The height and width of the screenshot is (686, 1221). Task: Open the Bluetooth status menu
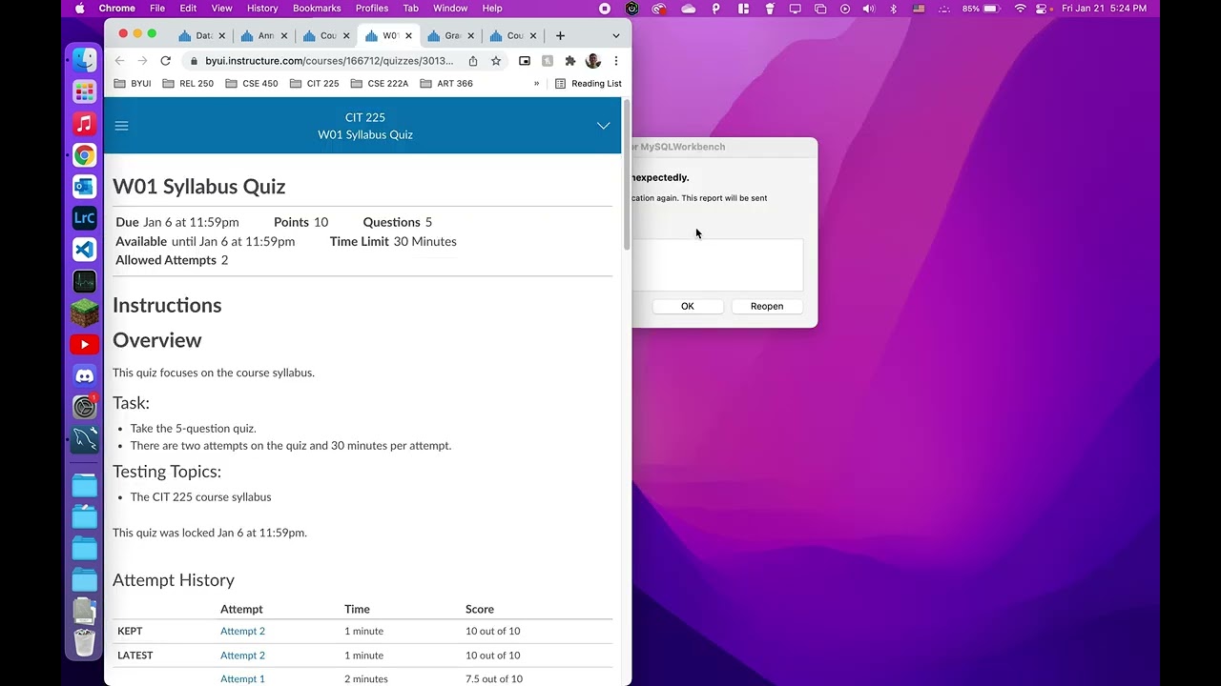coord(893,9)
